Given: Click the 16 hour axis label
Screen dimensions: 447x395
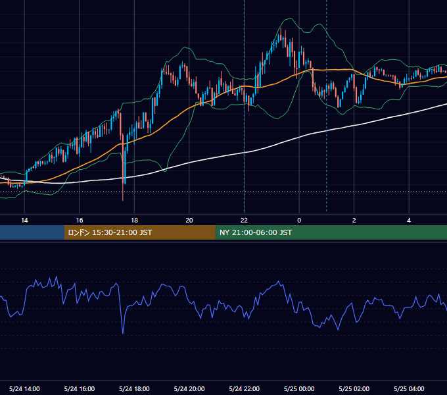Looking at the screenshot, I should (80, 221).
